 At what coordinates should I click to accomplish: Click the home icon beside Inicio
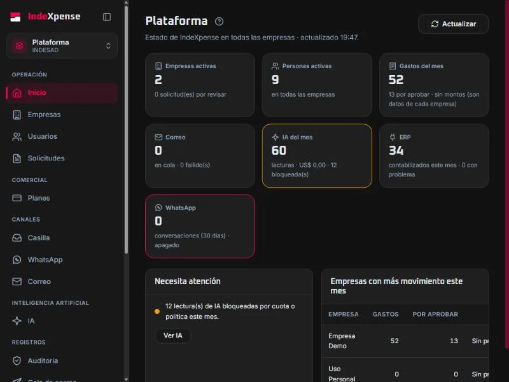[x=17, y=93]
